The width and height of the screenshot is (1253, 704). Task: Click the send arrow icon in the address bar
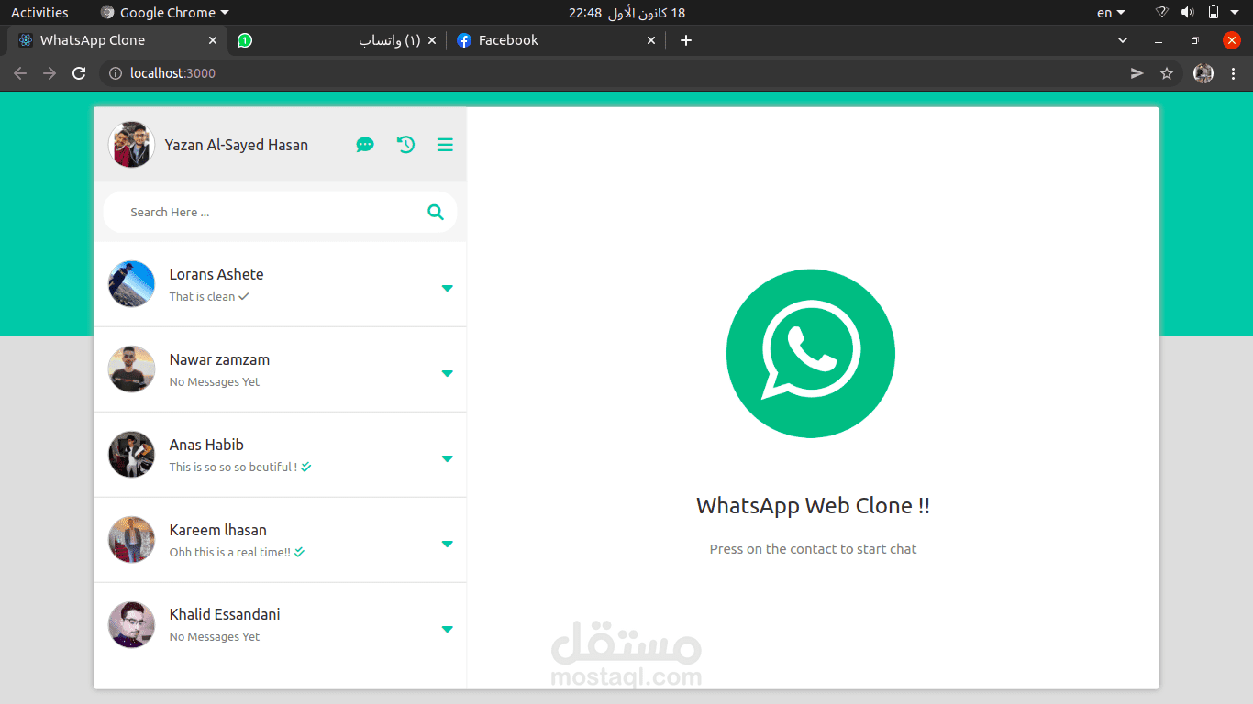[1137, 72]
